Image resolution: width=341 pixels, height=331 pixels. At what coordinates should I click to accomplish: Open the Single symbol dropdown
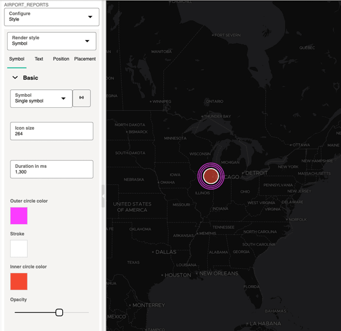tap(41, 98)
